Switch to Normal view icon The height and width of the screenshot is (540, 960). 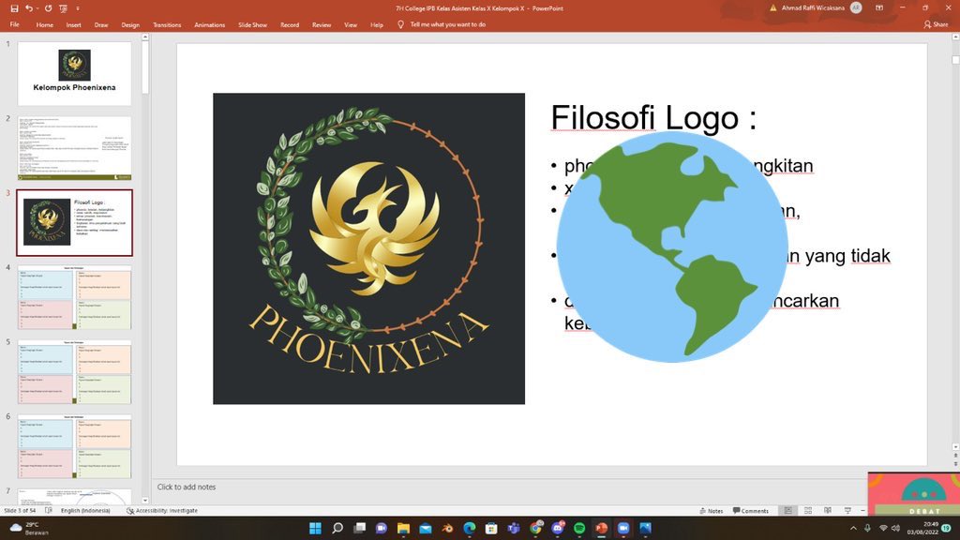(x=787, y=510)
